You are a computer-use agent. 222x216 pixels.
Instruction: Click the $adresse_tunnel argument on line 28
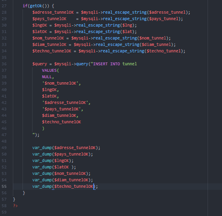click(167, 12)
